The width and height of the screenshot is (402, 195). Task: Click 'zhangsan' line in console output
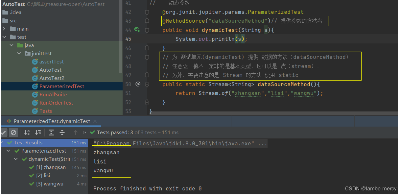coord(106,153)
